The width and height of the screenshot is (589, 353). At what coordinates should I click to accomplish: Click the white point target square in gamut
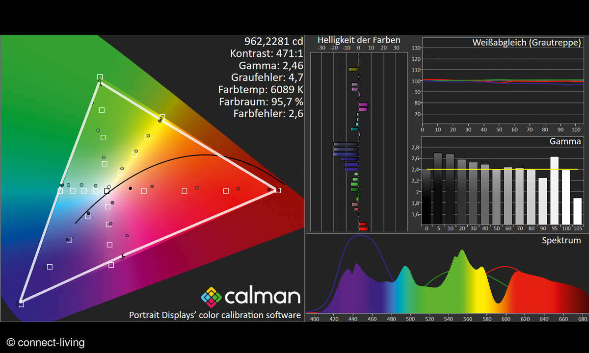pyautogui.click(x=107, y=191)
